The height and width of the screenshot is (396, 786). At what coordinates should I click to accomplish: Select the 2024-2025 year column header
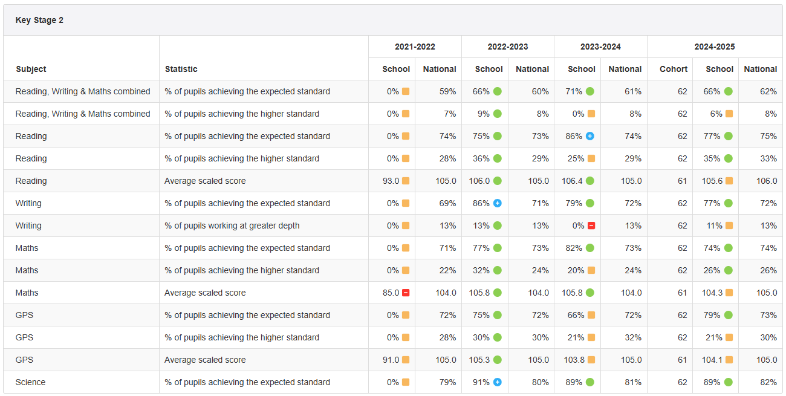[714, 47]
